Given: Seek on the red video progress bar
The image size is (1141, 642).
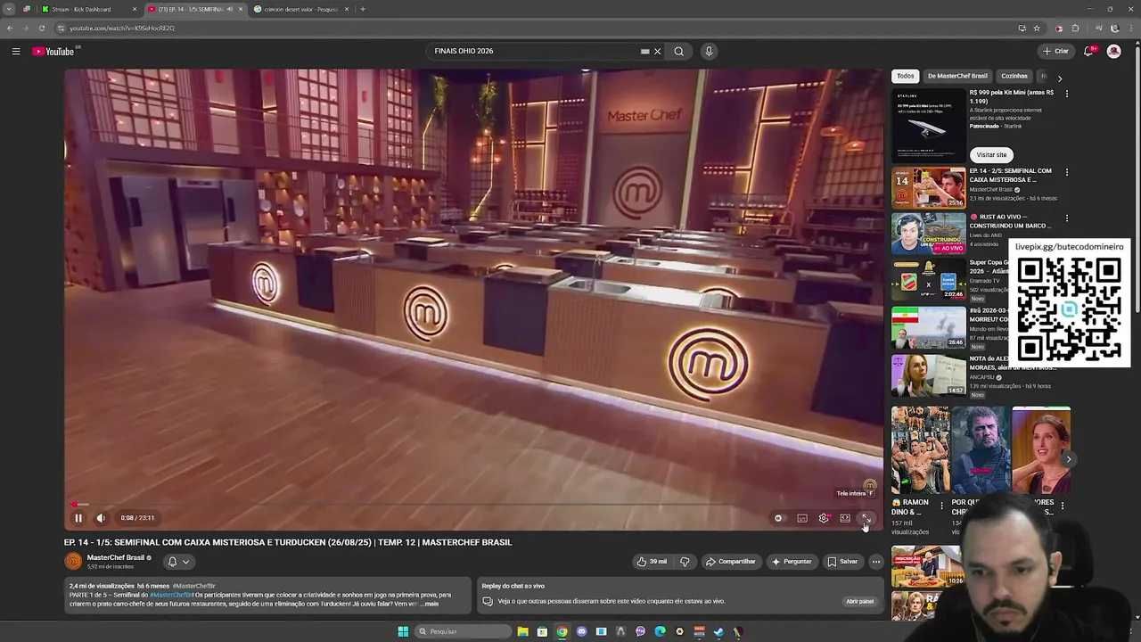Looking at the screenshot, I should point(473,505).
